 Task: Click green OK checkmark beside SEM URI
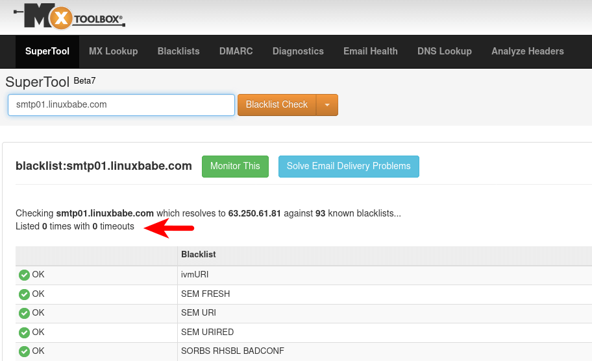24,313
